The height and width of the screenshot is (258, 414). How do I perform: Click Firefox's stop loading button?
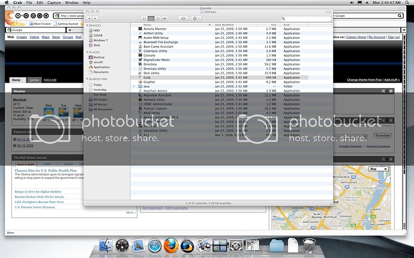tap(40, 16)
